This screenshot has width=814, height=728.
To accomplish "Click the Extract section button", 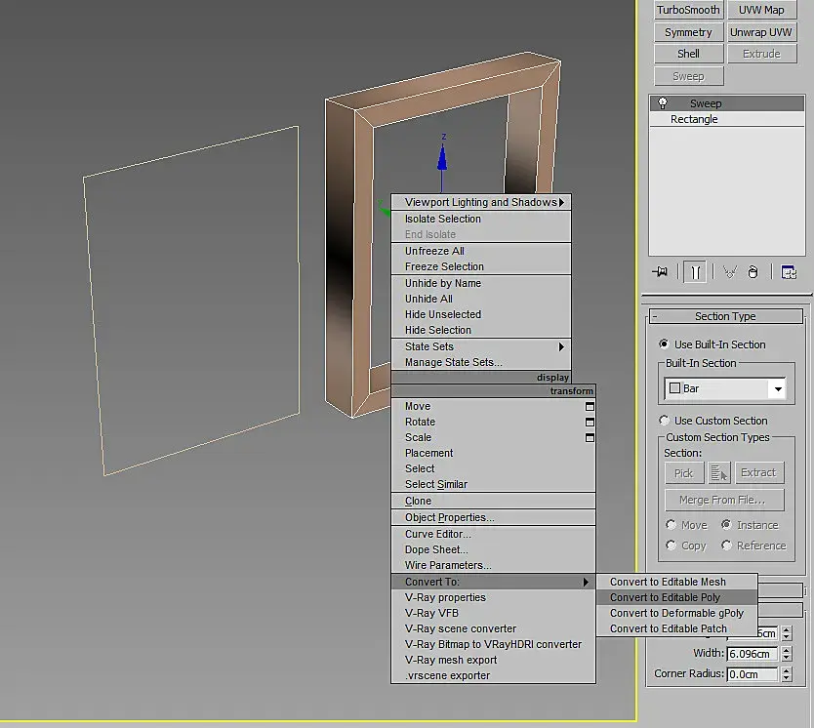I will tap(759, 472).
